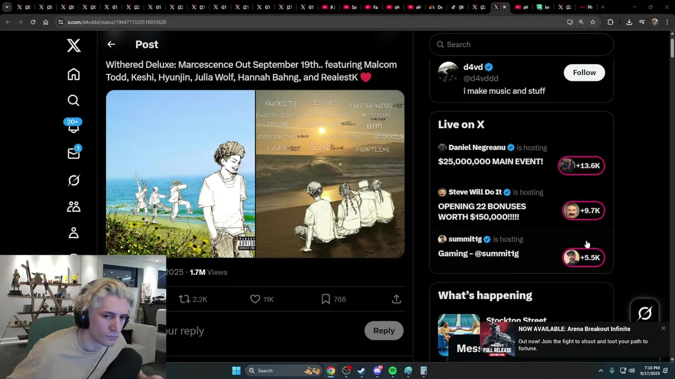The height and width of the screenshot is (379, 675).
Task: Bookmark the post with 768 bookmarks
Action: point(333,299)
